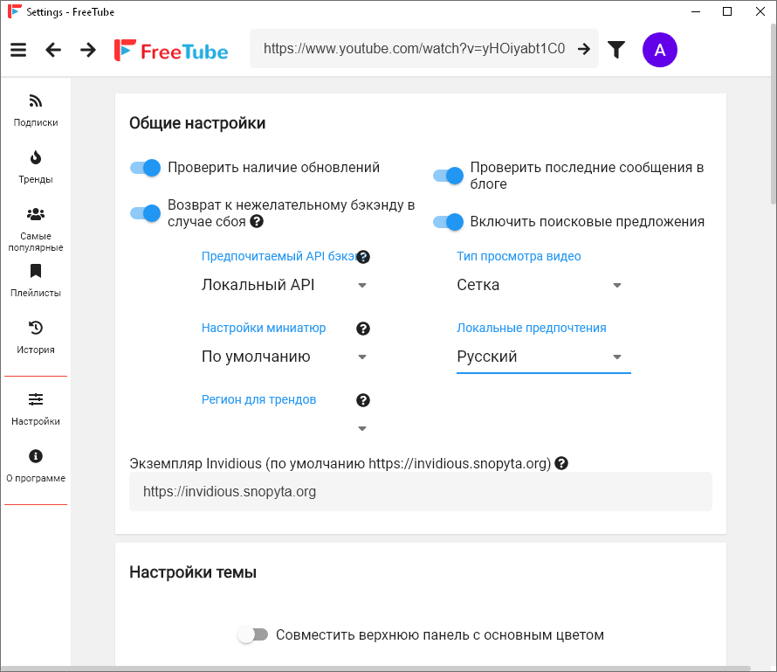Click the Invidious instance URL field

click(421, 492)
